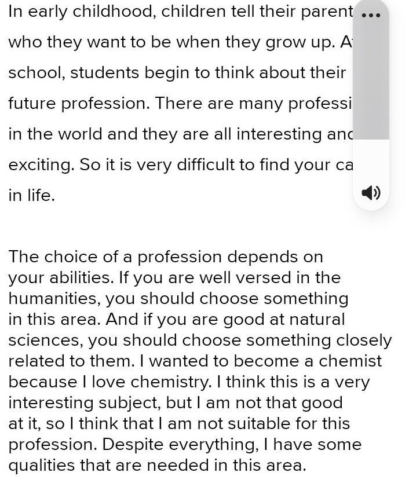Click the word "exciting." in the first paragraph

click(x=42, y=165)
